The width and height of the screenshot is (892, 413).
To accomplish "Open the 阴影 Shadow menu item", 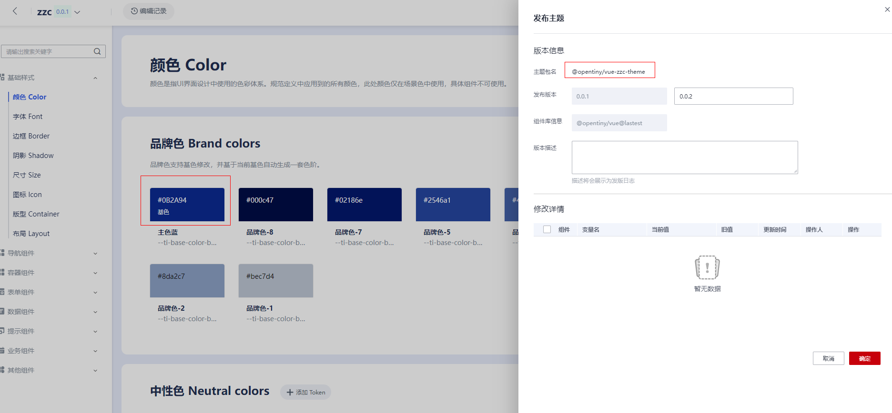I will 33,156.
